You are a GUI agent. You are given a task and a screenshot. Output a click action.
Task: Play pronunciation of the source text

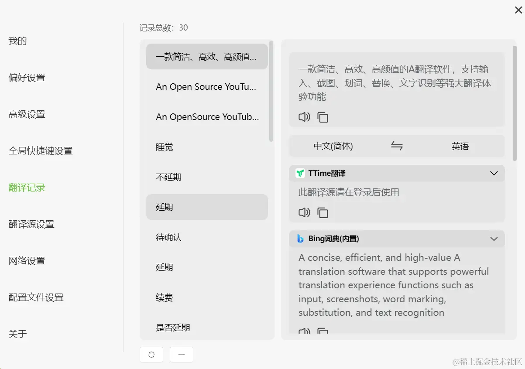click(x=304, y=117)
